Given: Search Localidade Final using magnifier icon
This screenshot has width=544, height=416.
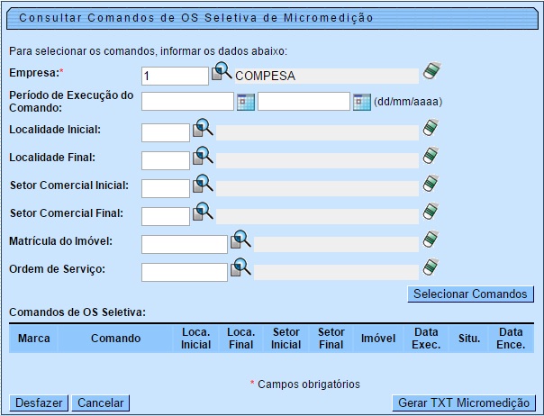Looking at the screenshot, I should (203, 158).
